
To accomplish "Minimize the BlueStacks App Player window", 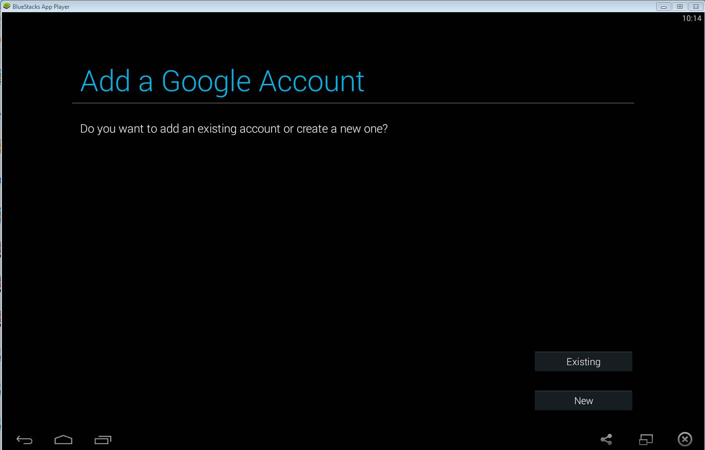I will [664, 6].
